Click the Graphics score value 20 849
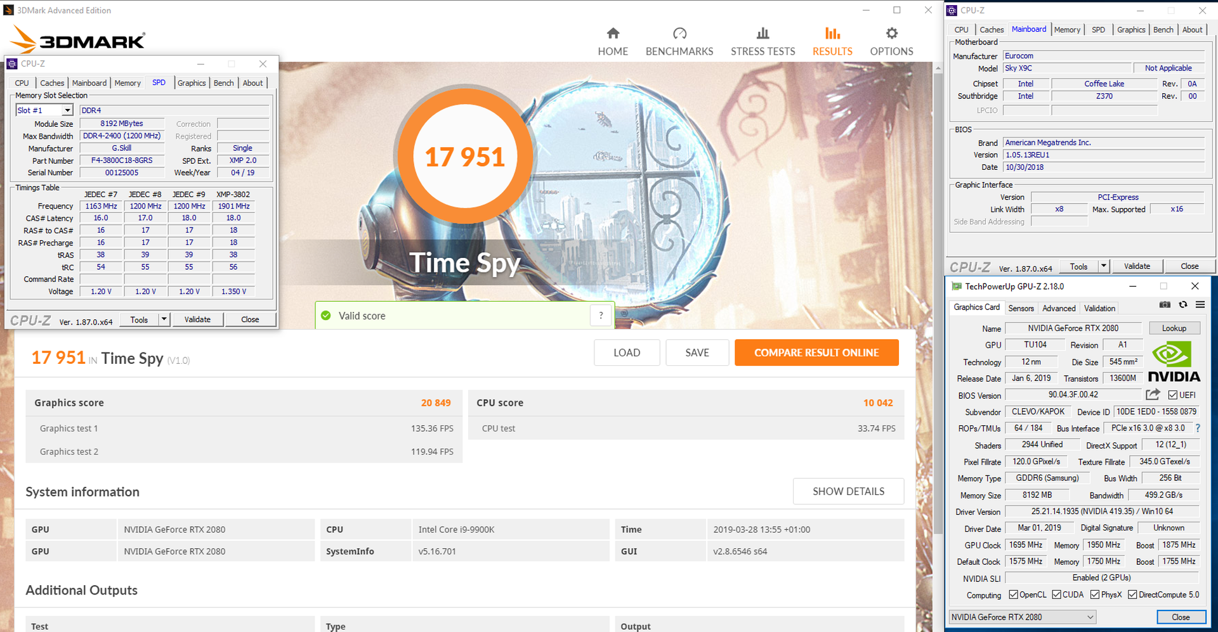Image resolution: width=1218 pixels, height=632 pixels. [x=436, y=403]
